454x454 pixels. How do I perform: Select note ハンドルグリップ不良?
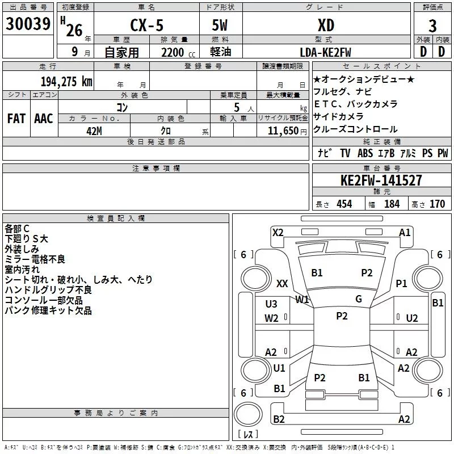[x=48, y=290]
